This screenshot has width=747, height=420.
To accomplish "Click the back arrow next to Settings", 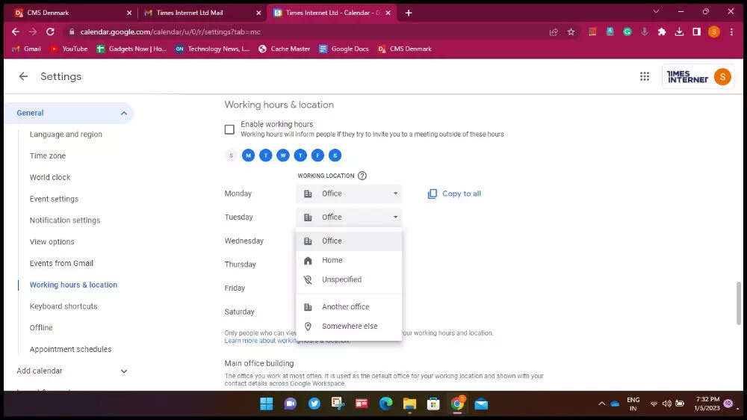I will pyautogui.click(x=23, y=76).
